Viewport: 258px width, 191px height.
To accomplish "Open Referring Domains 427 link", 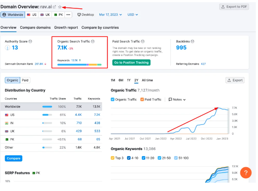I will (x=203, y=64).
